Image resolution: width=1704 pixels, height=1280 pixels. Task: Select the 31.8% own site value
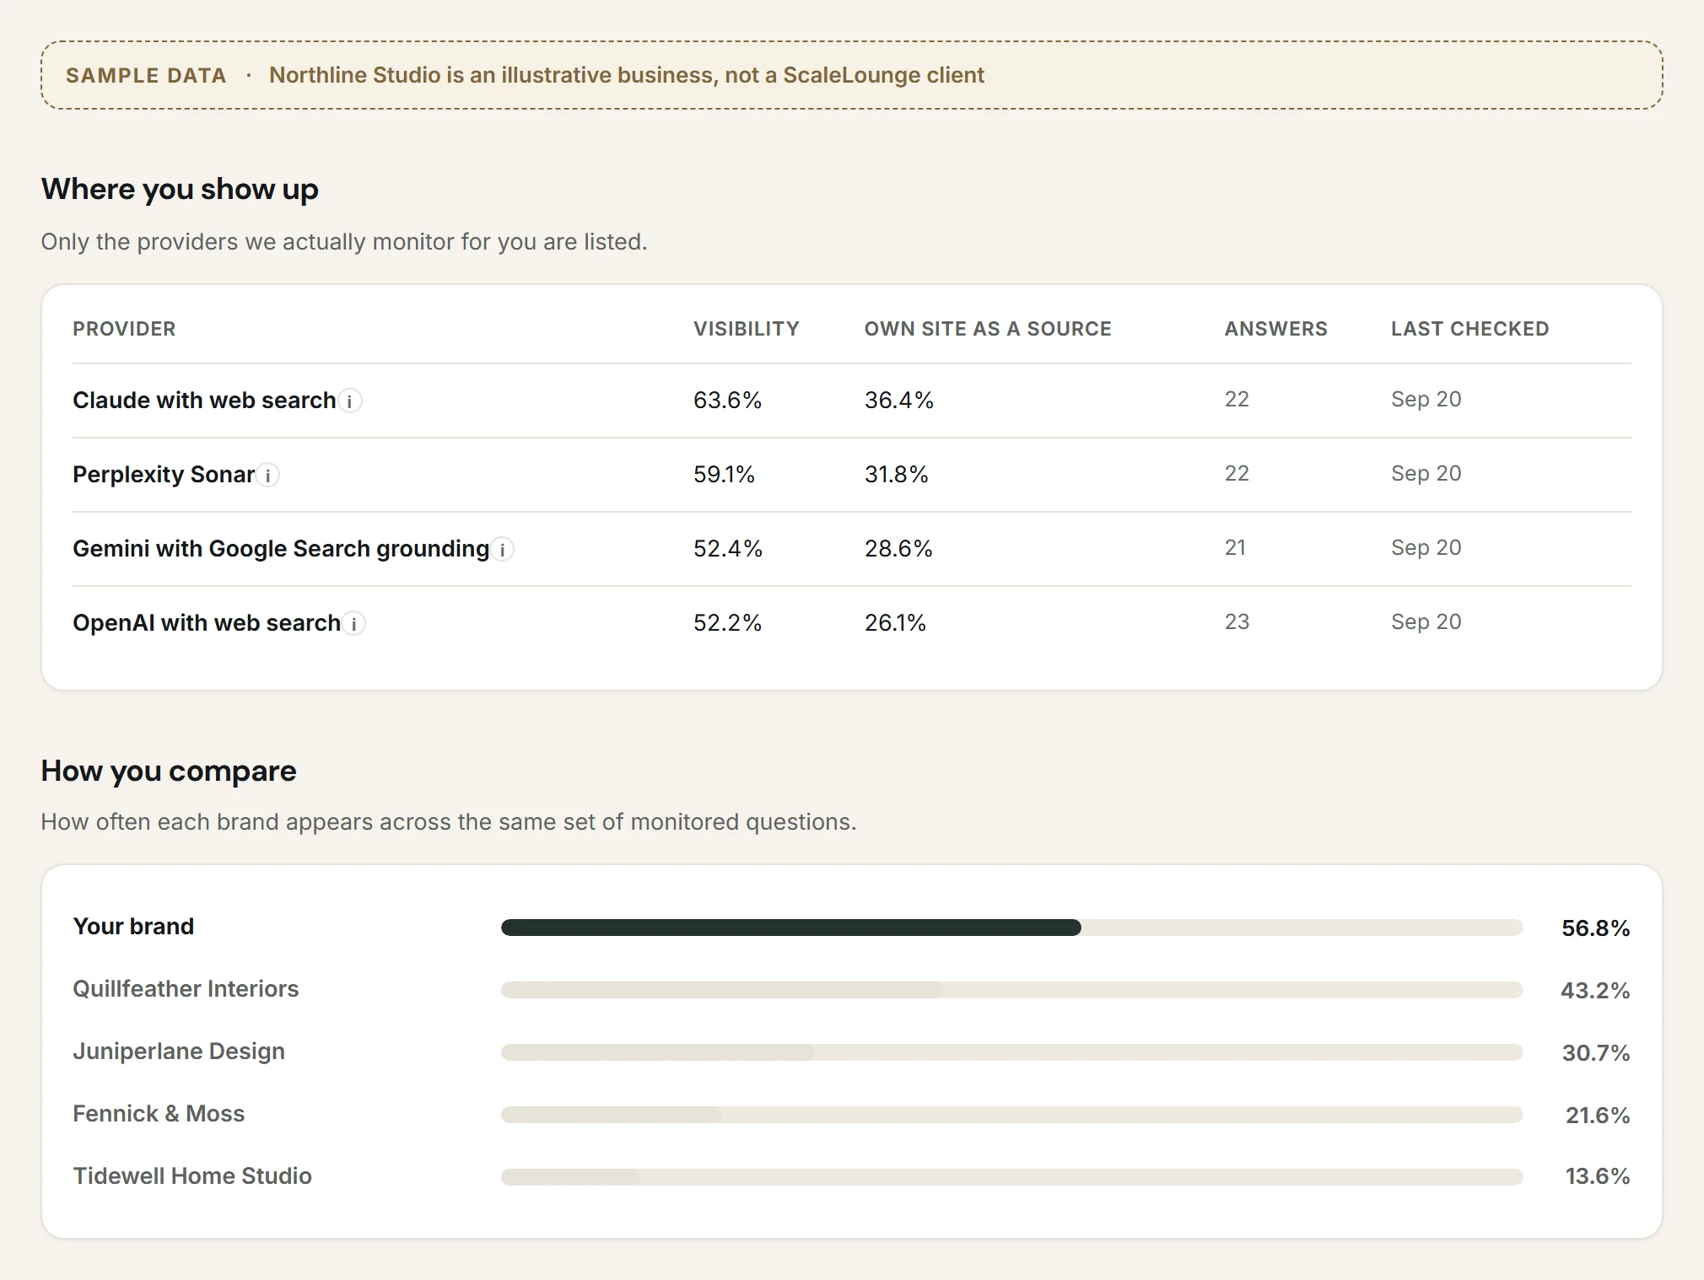[896, 475]
